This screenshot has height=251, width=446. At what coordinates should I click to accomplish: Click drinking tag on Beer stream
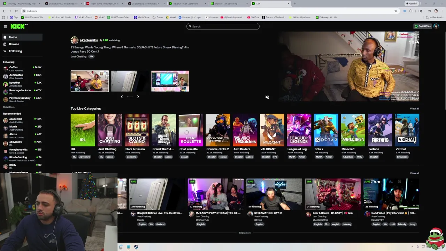tap(347, 224)
